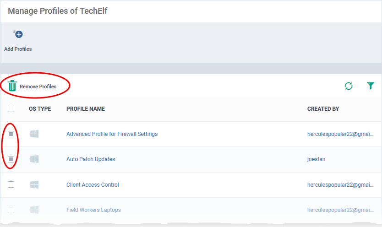382x227 pixels.
Task: Click Windows icon in Field Workers Laptops row
Action: 34,210
